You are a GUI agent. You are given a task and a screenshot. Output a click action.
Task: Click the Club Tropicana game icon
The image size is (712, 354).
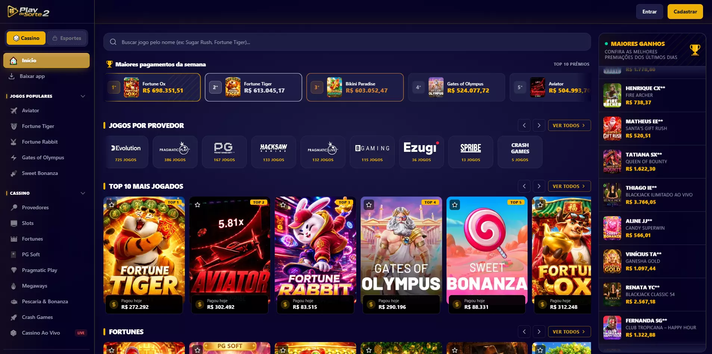pyautogui.click(x=612, y=328)
